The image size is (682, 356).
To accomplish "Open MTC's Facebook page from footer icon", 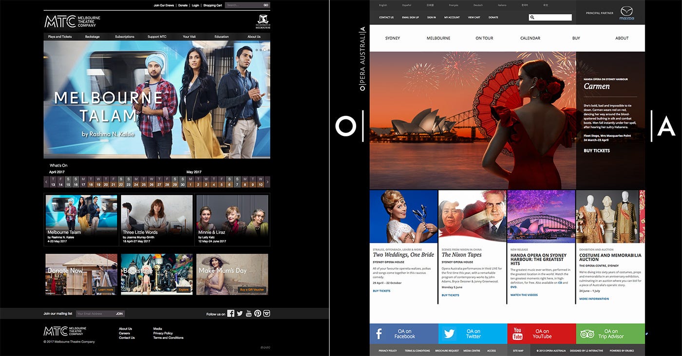I will [231, 314].
